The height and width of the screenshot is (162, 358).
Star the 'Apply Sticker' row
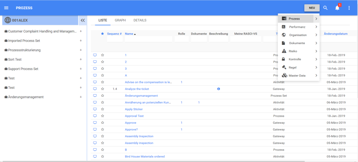point(102,109)
